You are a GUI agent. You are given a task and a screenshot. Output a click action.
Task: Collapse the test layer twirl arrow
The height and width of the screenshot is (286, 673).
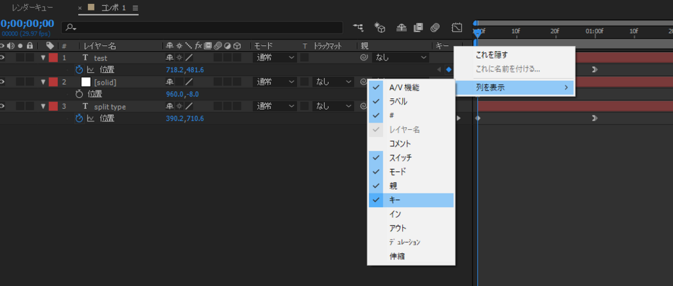(43, 57)
